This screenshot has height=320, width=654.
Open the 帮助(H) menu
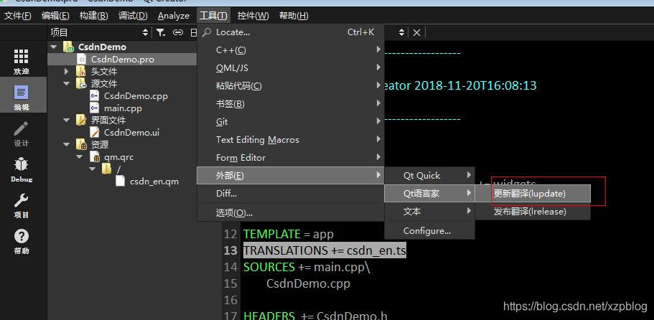pyautogui.click(x=294, y=16)
